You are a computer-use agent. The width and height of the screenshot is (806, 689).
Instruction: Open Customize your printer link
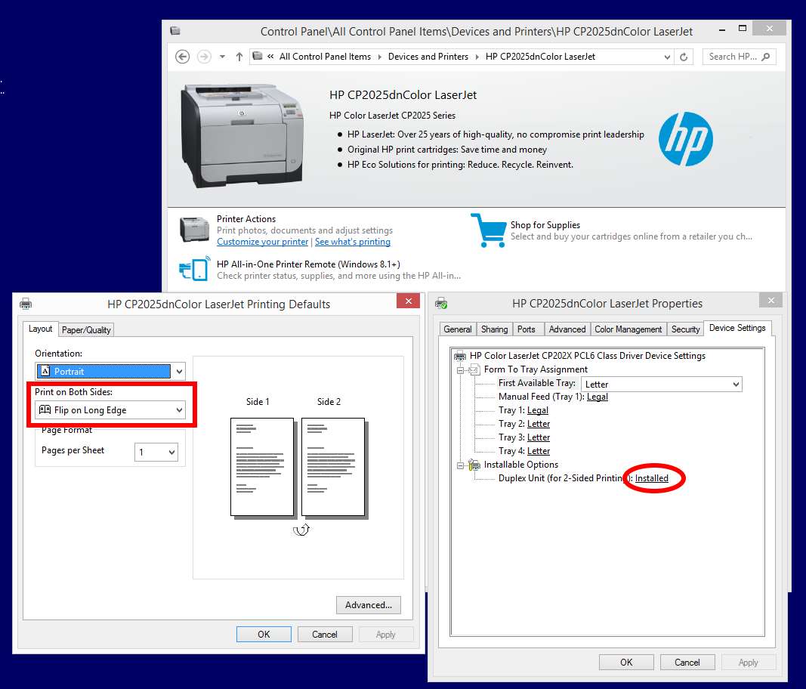tap(262, 242)
